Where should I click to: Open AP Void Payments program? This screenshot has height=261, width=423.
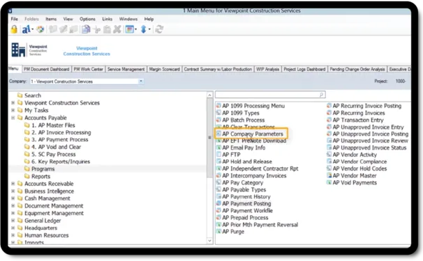(352, 182)
